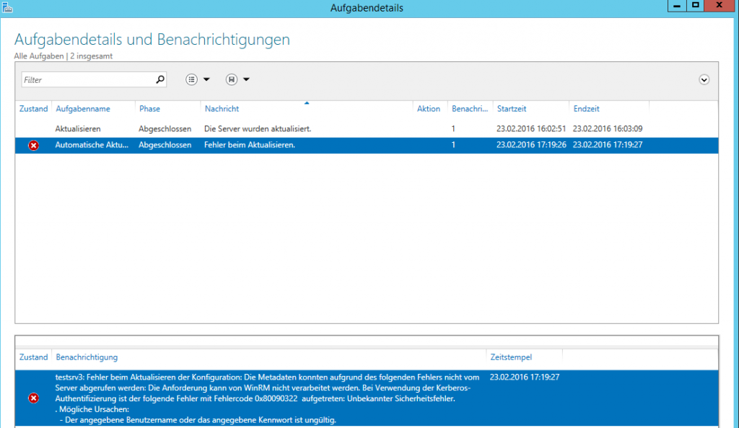Screen dimensions: 739x428
Task: Click red error icon beside testsrv3 notification
Action: (x=33, y=398)
